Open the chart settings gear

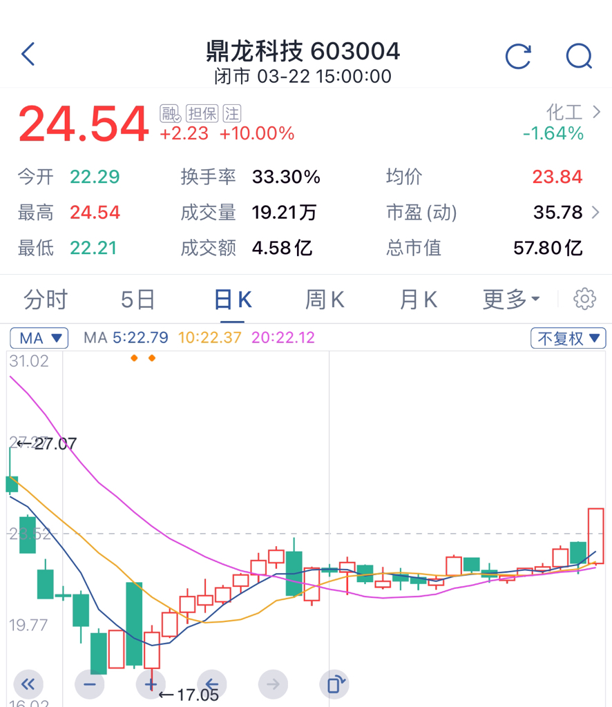coord(584,298)
